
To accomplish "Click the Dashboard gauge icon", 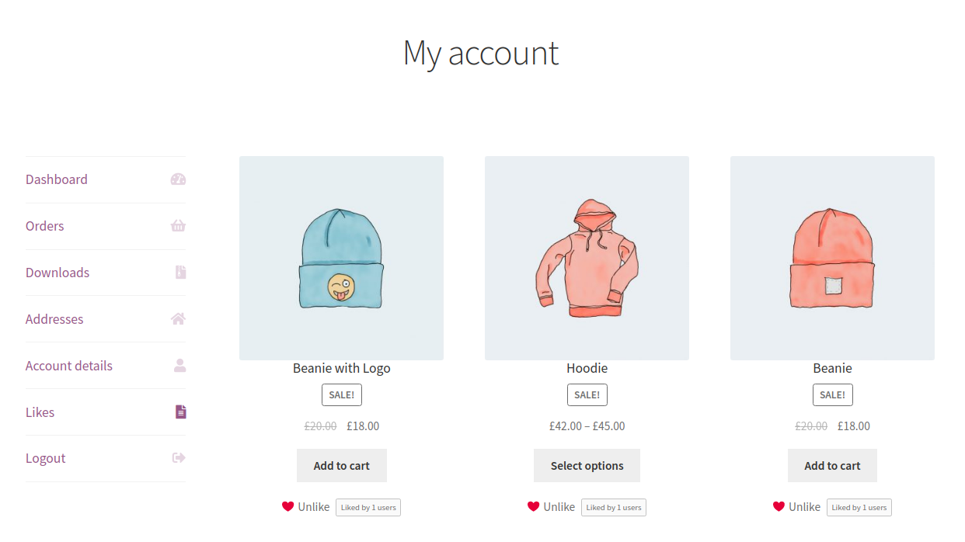I will pos(178,179).
